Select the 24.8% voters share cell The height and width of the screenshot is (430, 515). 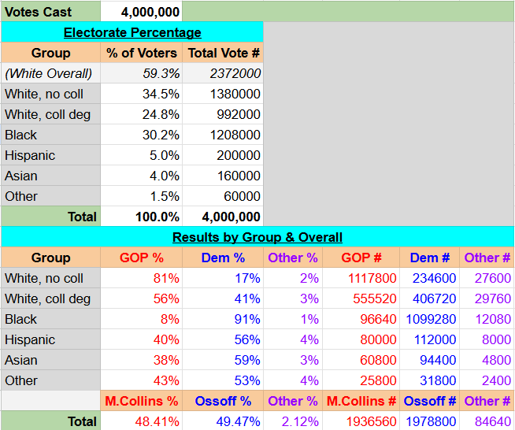141,114
